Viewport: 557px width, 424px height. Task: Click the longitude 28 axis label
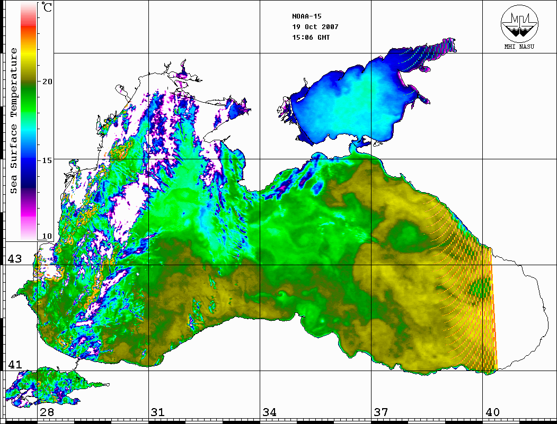(x=47, y=412)
